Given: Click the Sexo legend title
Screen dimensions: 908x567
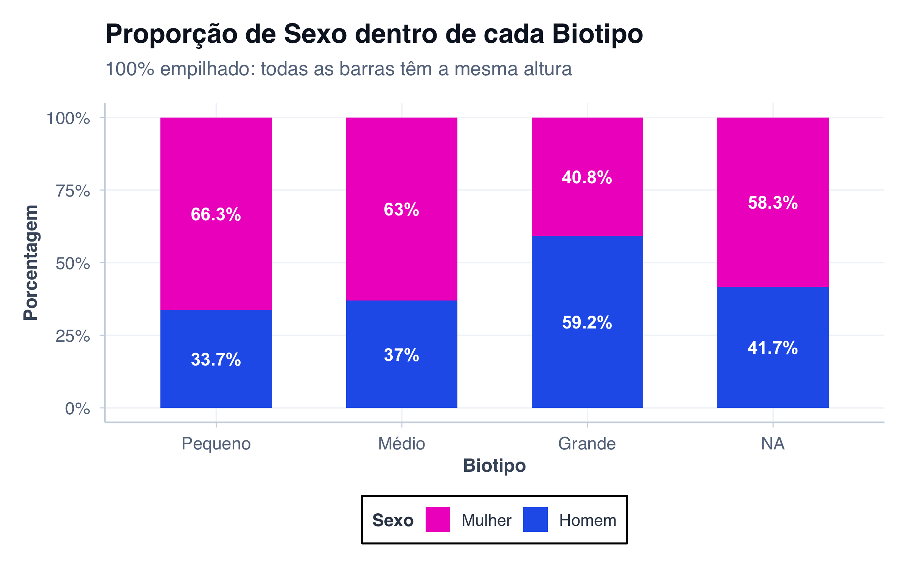Looking at the screenshot, I should [393, 521].
